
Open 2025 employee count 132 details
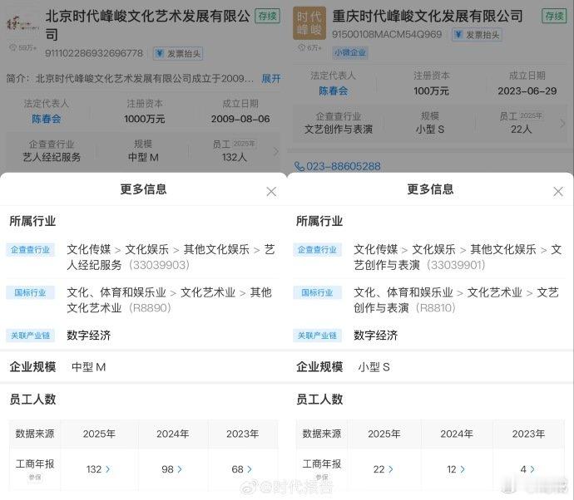click(98, 469)
